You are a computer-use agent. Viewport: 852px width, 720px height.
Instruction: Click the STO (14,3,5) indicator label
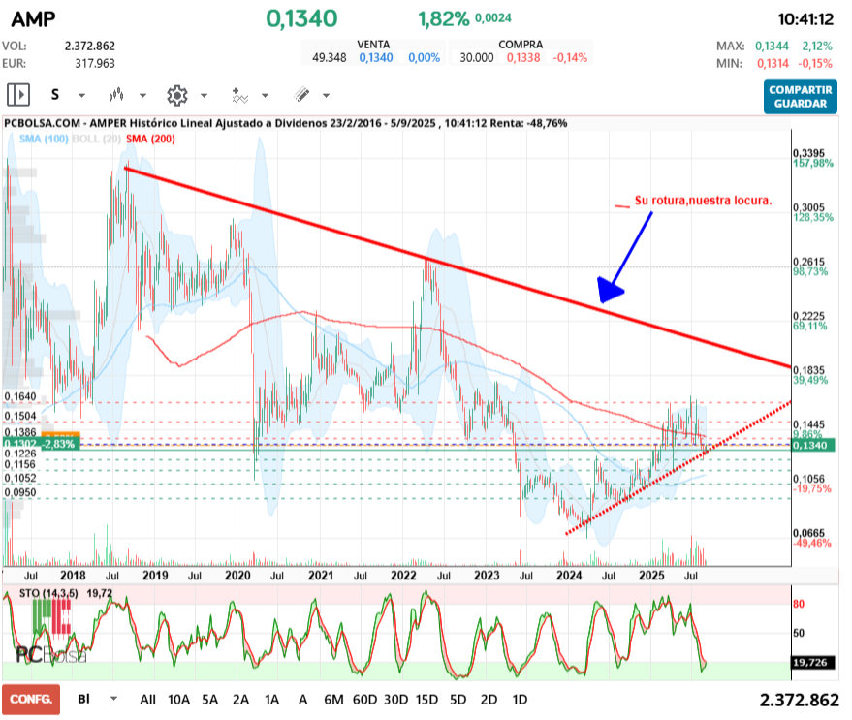click(x=48, y=593)
